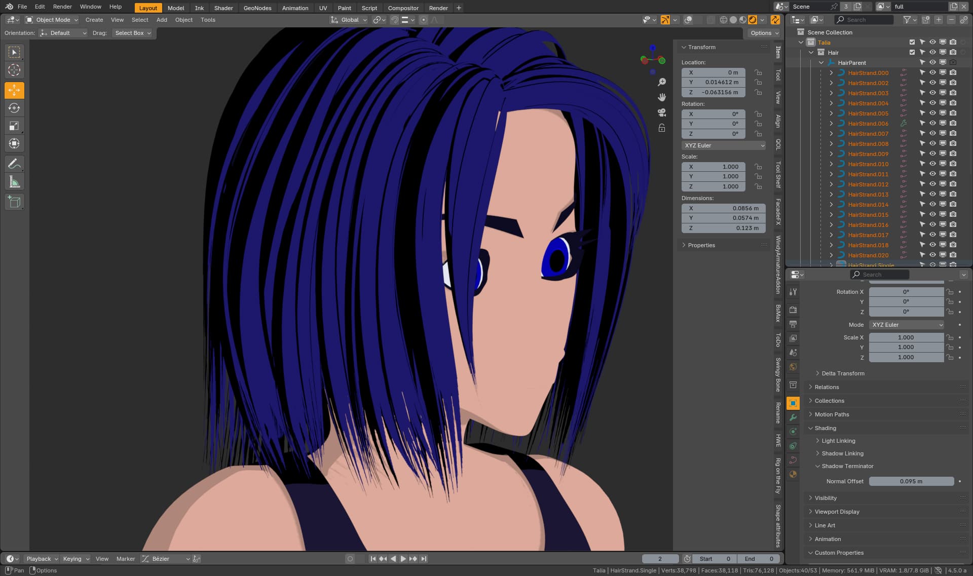This screenshot has width=973, height=576.
Task: Switch to the GeoNodes workspace tab
Action: pyautogui.click(x=257, y=8)
